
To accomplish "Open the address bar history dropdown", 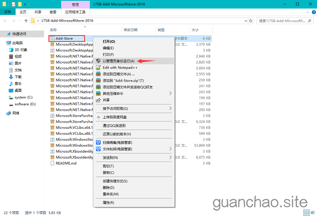I will coord(245,21).
